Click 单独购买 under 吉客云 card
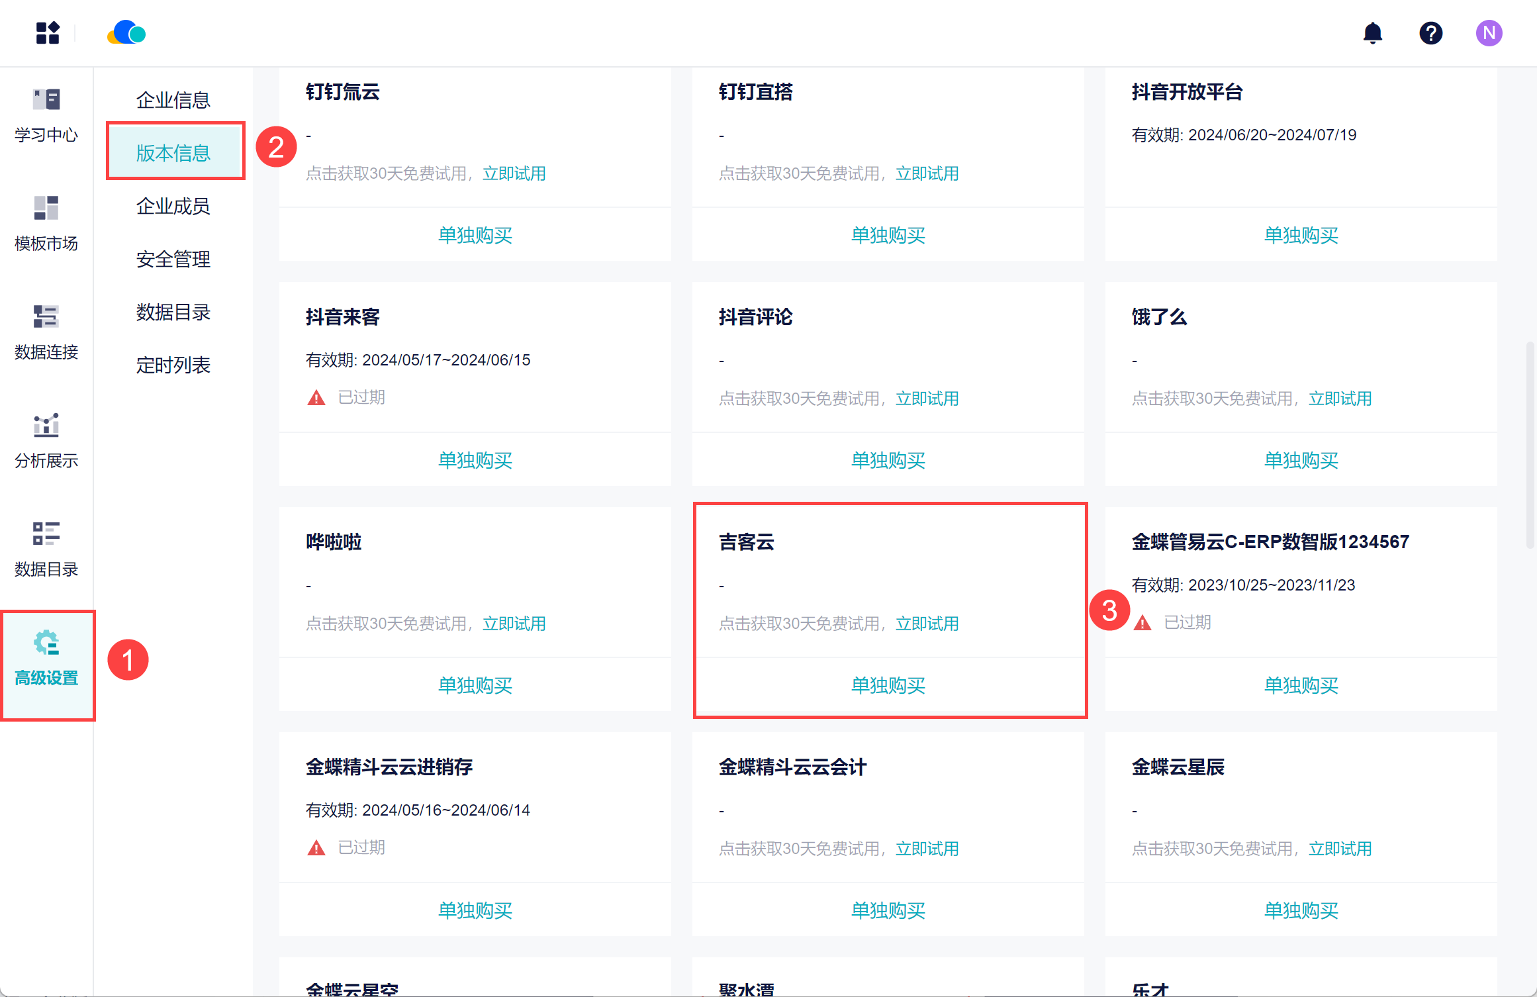This screenshot has height=997, width=1537. 888,685
